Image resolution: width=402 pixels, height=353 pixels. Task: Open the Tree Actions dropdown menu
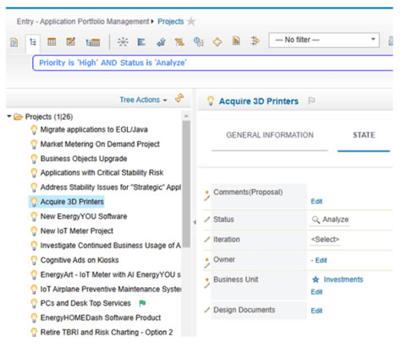point(143,100)
